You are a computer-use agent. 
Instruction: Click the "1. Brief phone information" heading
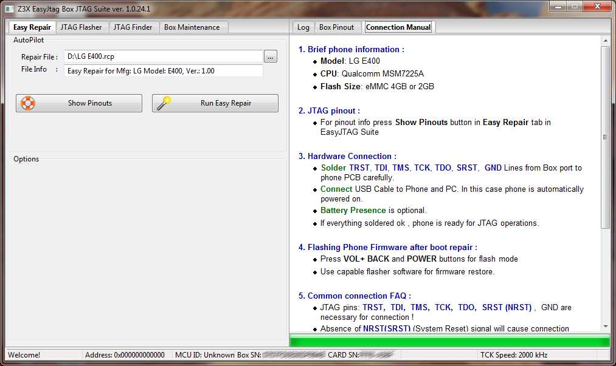click(x=351, y=49)
